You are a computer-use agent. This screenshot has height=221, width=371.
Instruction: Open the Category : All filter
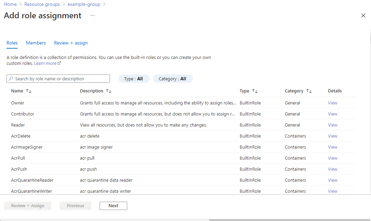(x=173, y=79)
